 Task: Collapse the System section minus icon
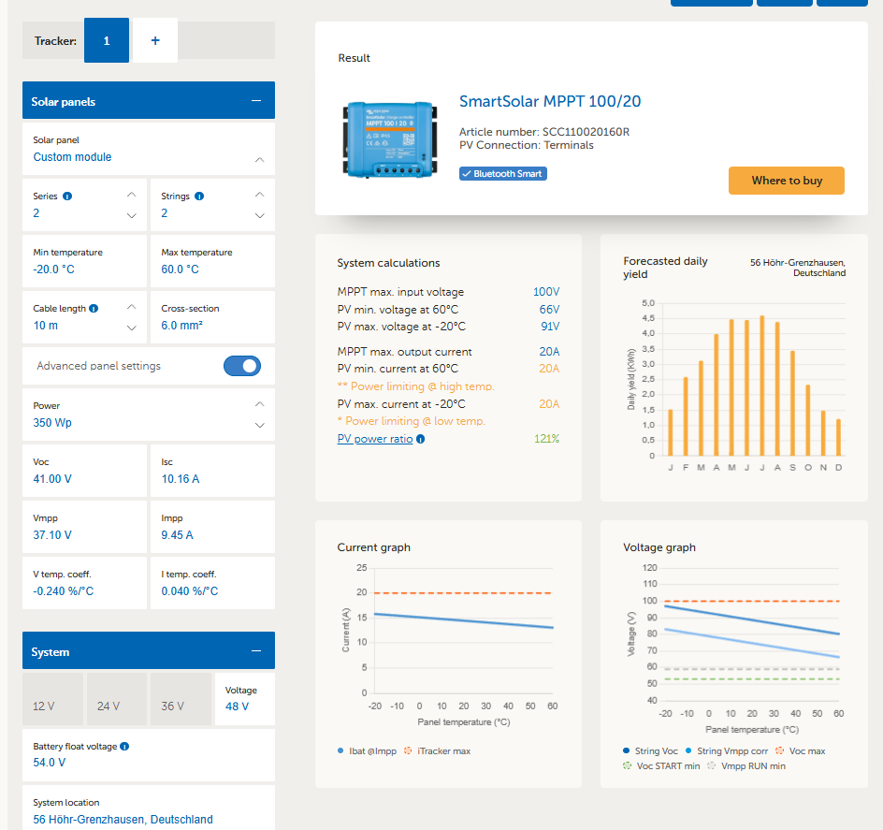[x=256, y=651]
